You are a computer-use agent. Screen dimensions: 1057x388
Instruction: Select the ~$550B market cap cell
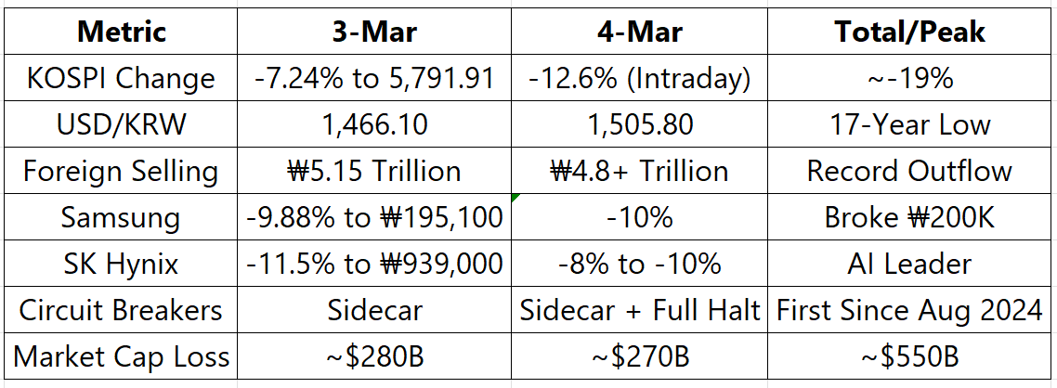click(x=909, y=356)
